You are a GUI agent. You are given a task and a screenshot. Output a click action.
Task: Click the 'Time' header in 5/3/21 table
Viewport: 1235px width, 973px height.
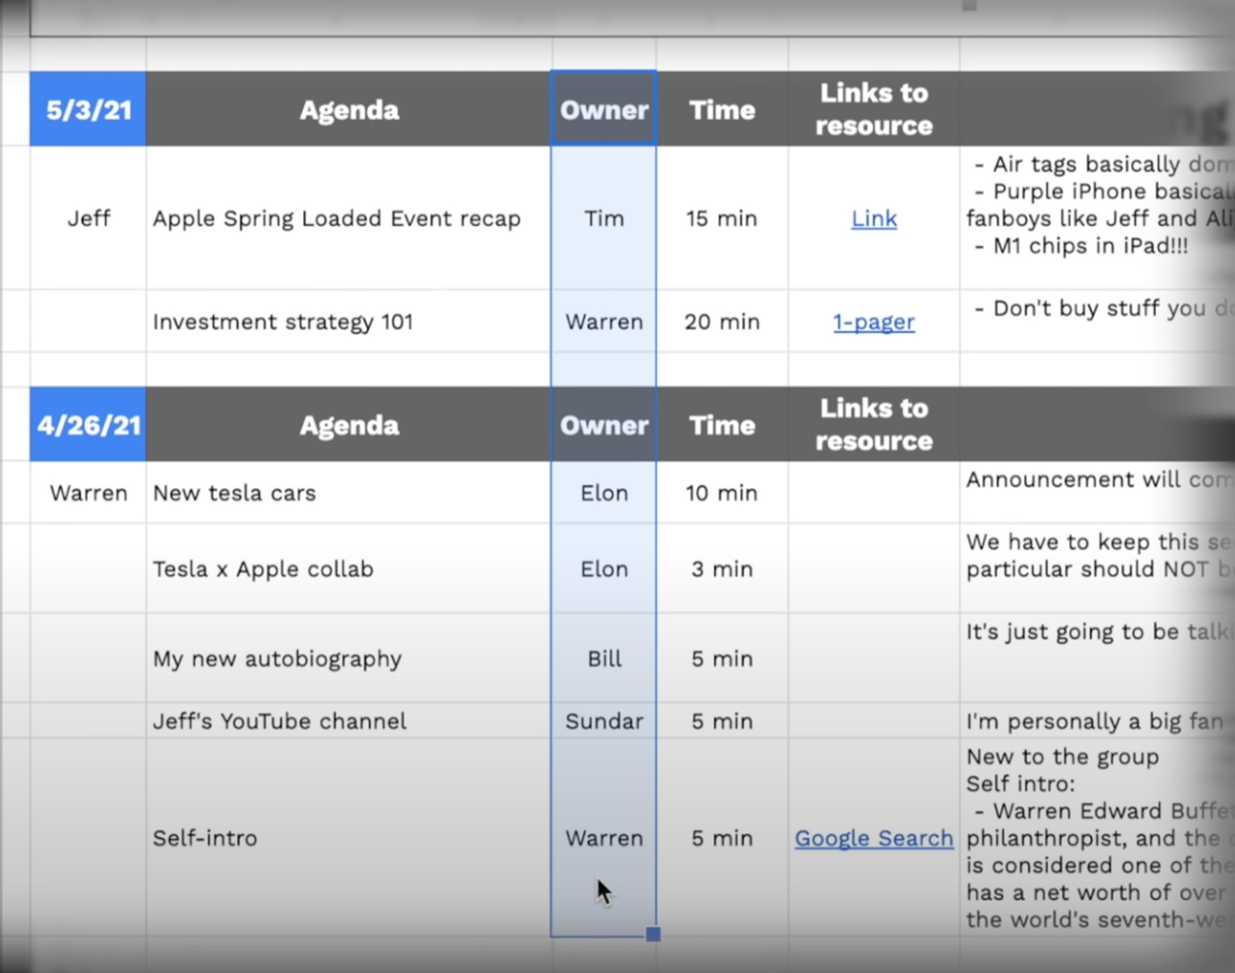(722, 109)
